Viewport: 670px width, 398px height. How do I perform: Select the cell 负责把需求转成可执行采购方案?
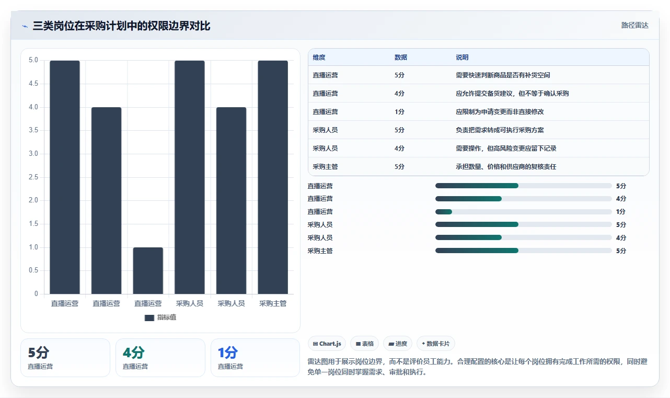click(500, 130)
